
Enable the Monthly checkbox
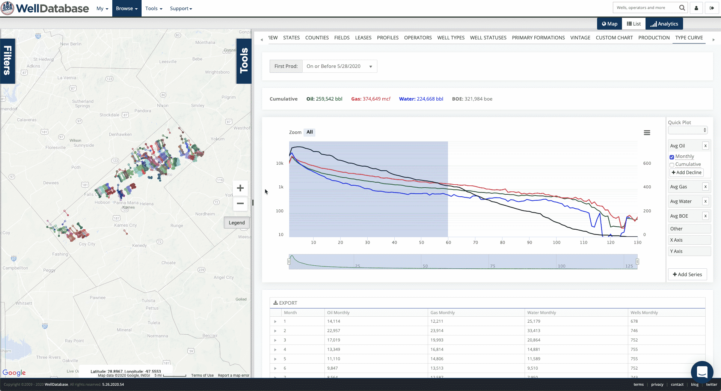(672, 157)
